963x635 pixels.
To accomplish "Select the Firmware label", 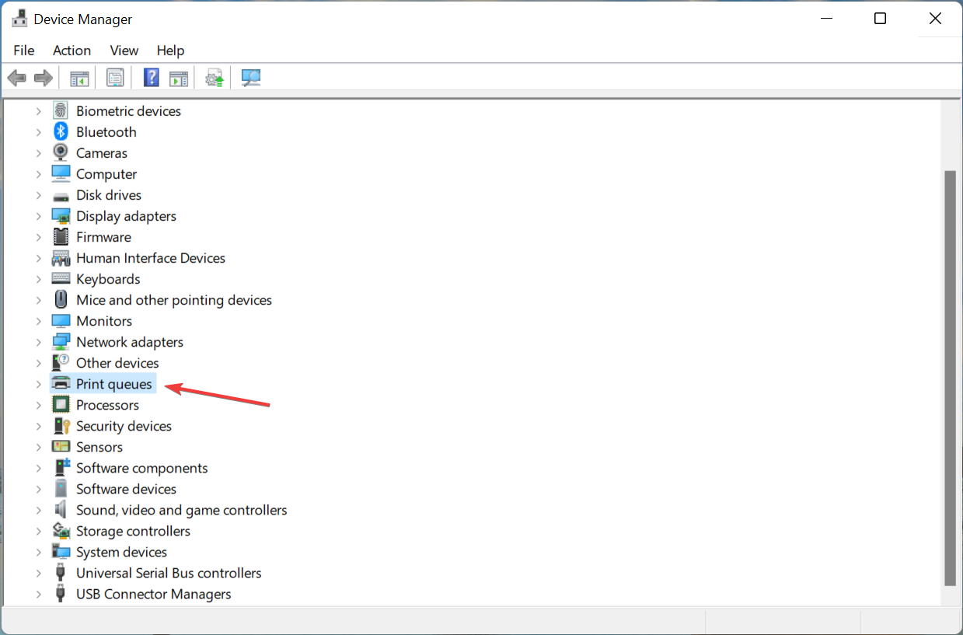I will point(103,237).
